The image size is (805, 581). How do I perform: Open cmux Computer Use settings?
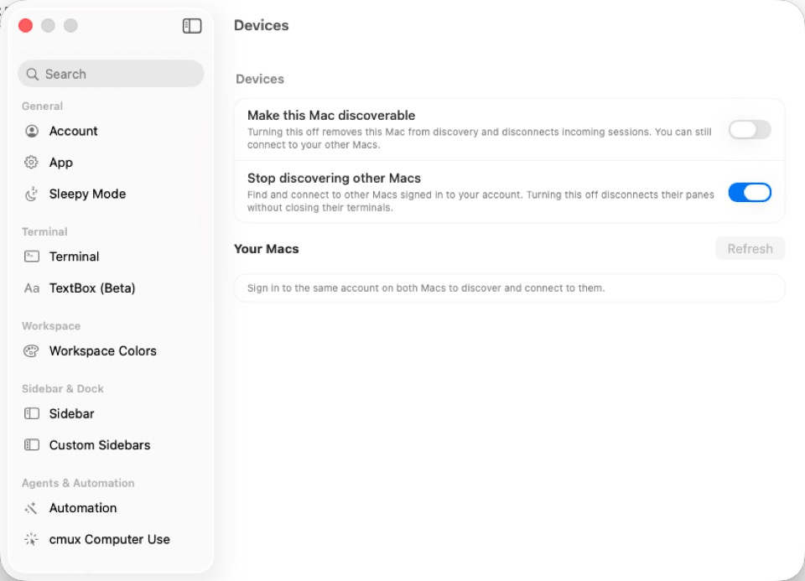pos(111,539)
